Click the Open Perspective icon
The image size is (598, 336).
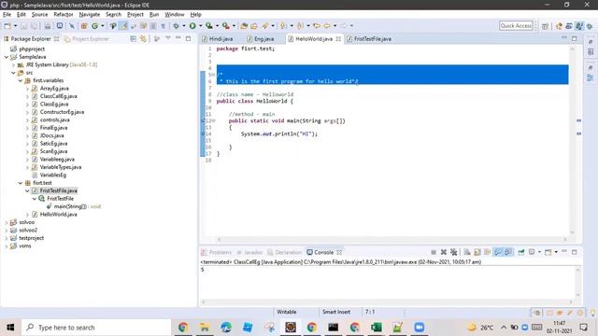tap(545, 26)
